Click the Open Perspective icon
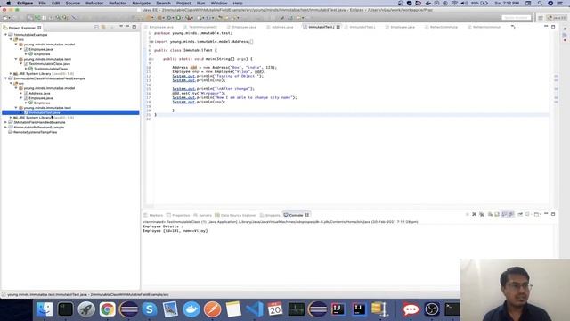The image size is (570, 321). coord(541,18)
